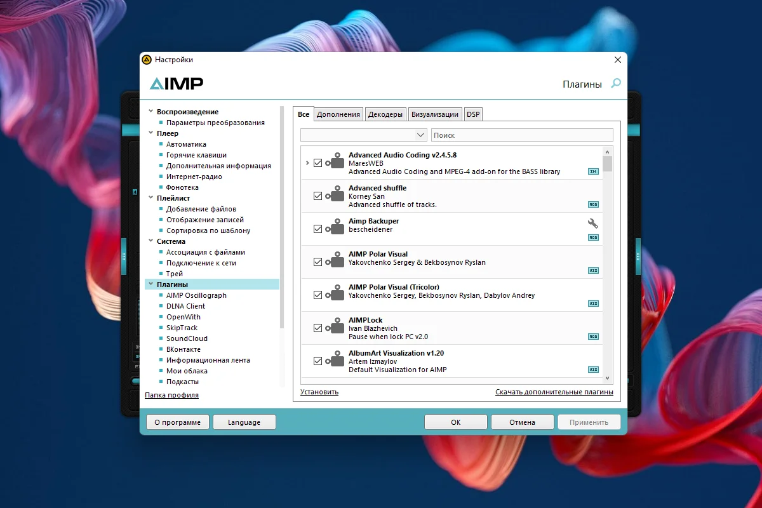Click the VIS badge on Polar Visual (Tricolor)
This screenshot has height=508, width=762.
[593, 304]
